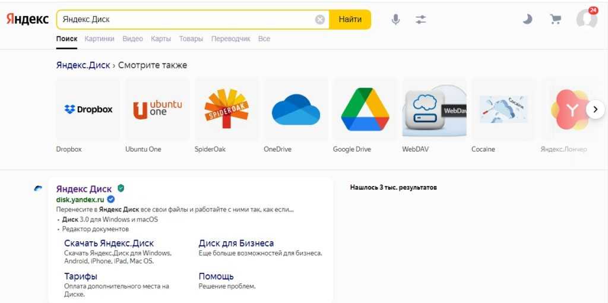Click the Yandex logo

(27, 19)
